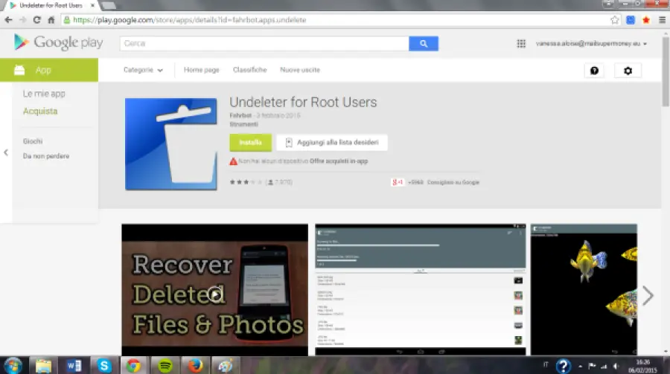Open the Fahrbot developer link

point(240,115)
